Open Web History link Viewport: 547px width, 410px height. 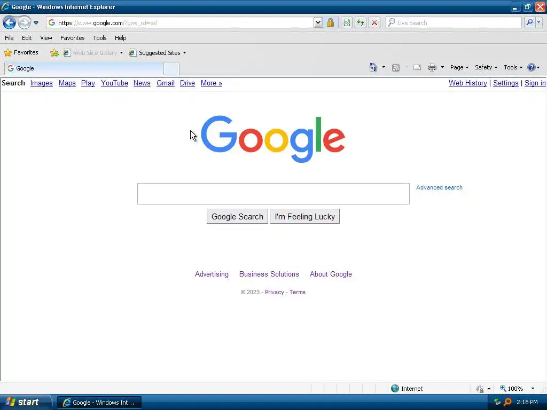468,83
